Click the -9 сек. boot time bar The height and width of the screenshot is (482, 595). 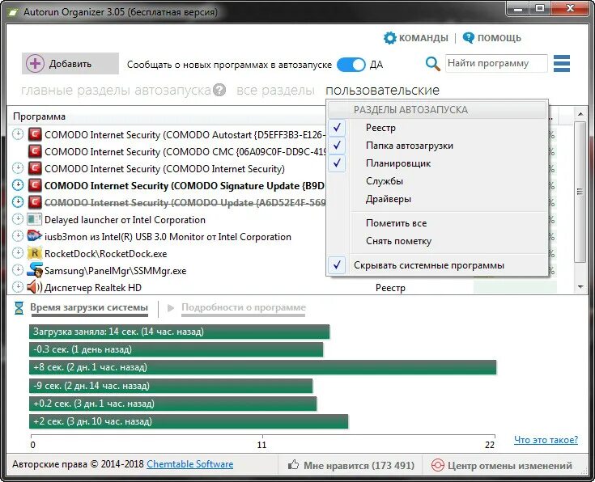click(x=171, y=386)
